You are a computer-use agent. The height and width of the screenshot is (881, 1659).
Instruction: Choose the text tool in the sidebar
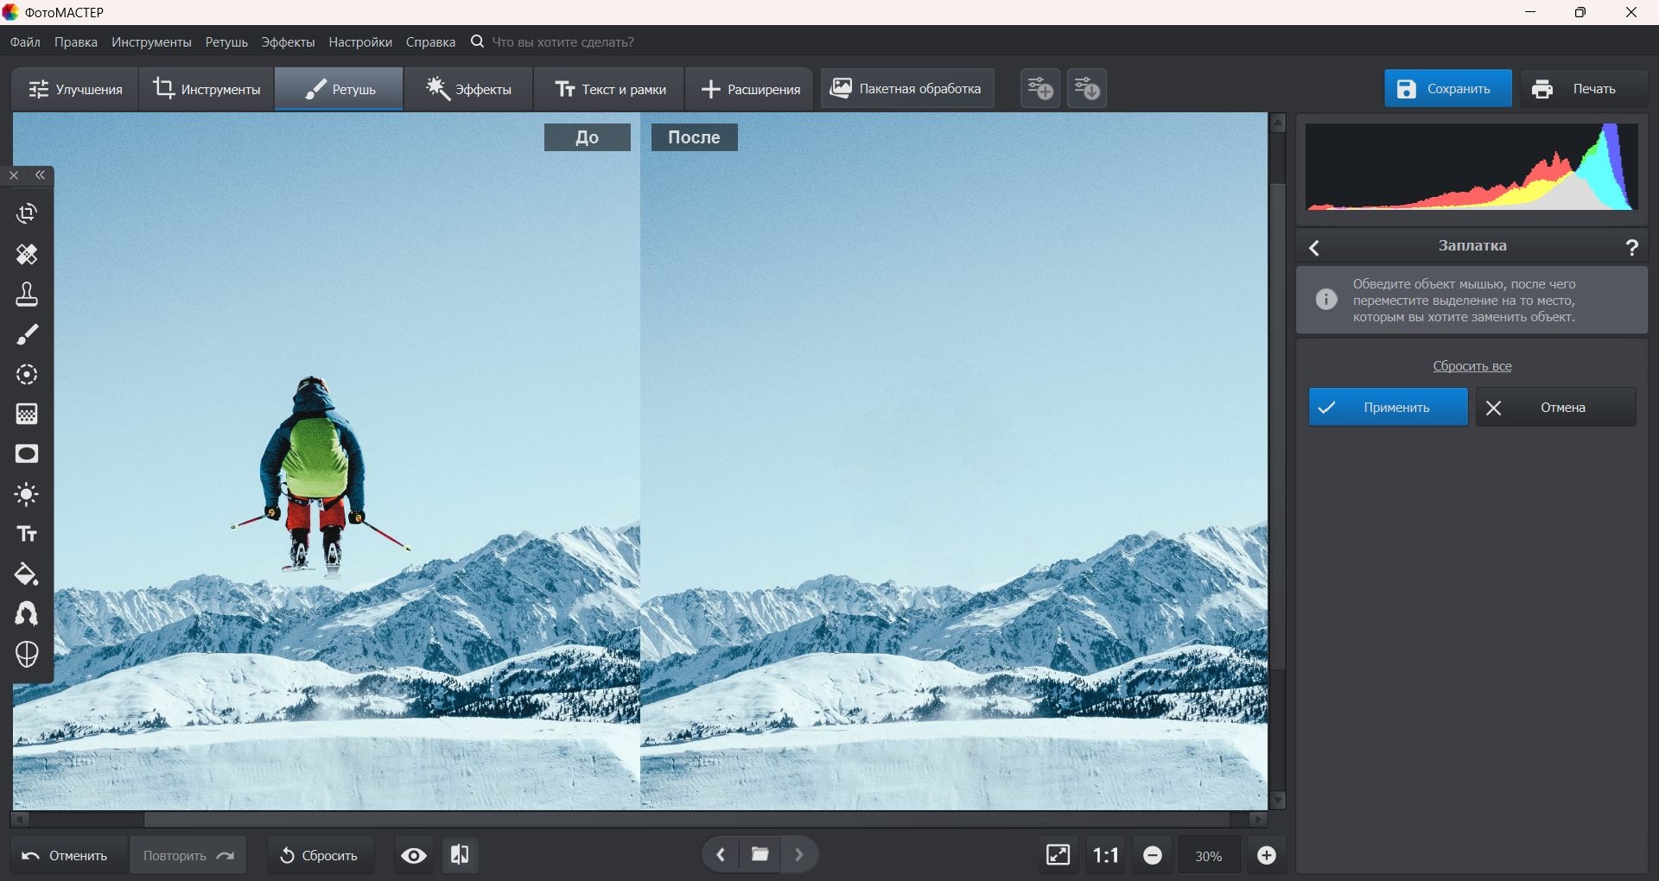tap(27, 535)
